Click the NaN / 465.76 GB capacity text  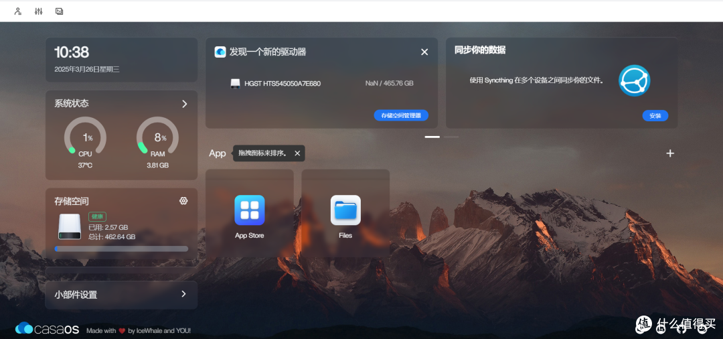pyautogui.click(x=389, y=84)
